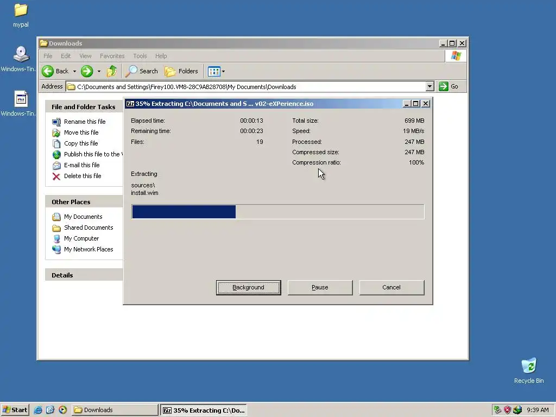Switch to Downloads taskbar button
This screenshot has width=556, height=417.
[115, 410]
